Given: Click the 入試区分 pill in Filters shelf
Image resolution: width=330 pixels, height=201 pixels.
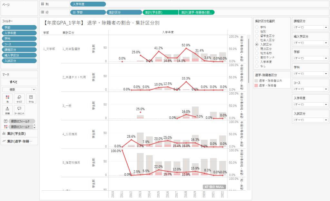Looking at the screenshot, I should (x=15, y=61).
